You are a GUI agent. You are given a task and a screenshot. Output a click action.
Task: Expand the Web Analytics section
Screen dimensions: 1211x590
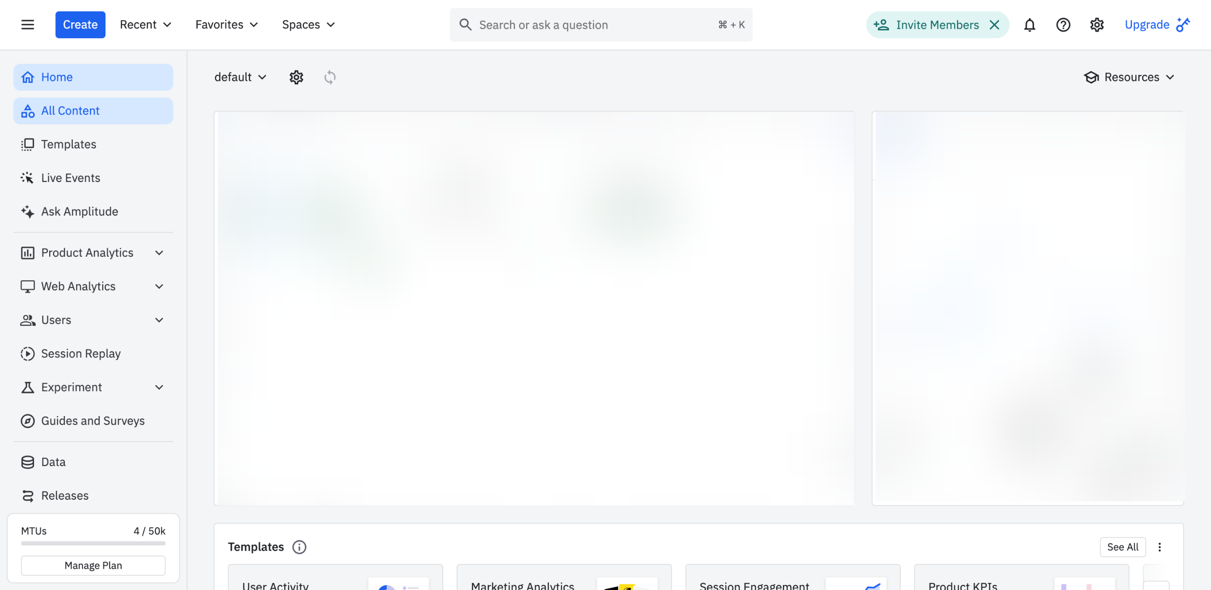tap(159, 286)
